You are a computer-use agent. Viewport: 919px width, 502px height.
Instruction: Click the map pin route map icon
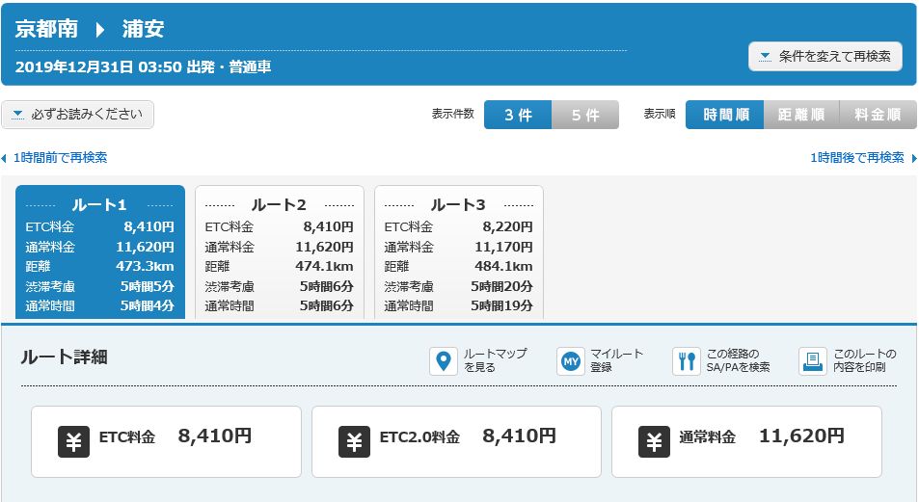pos(443,361)
